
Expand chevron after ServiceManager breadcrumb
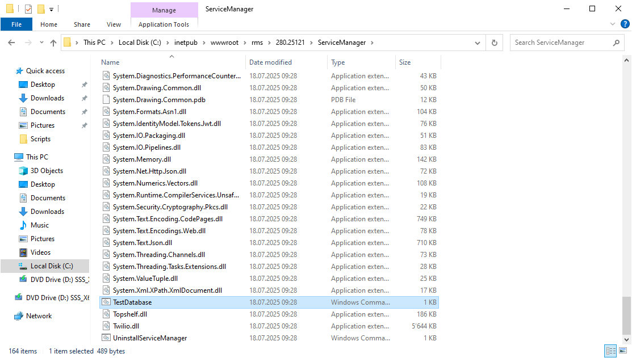[371, 43]
